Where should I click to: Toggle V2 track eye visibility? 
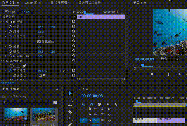(109, 115)
